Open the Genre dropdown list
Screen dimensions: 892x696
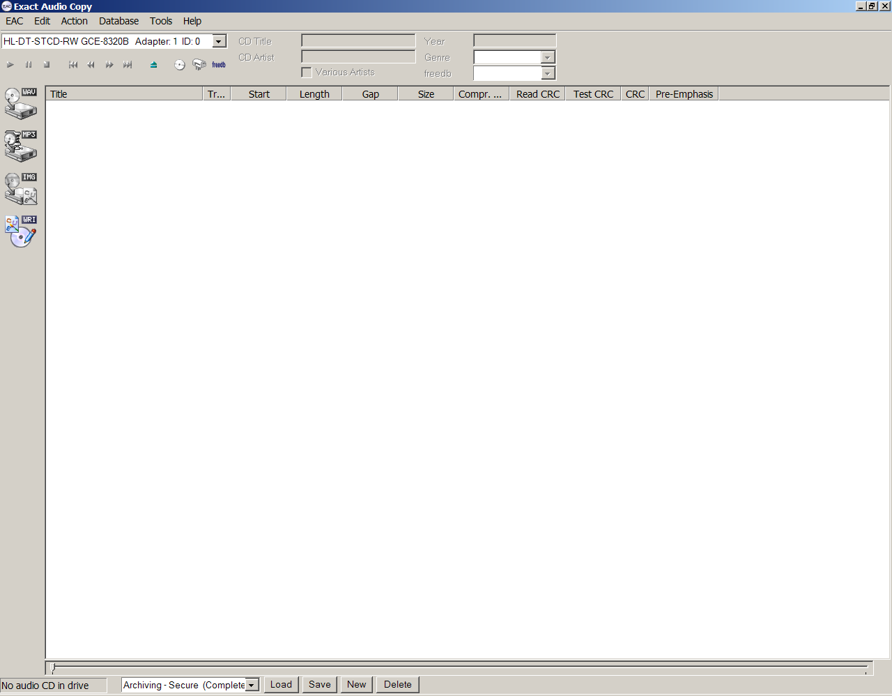[548, 57]
